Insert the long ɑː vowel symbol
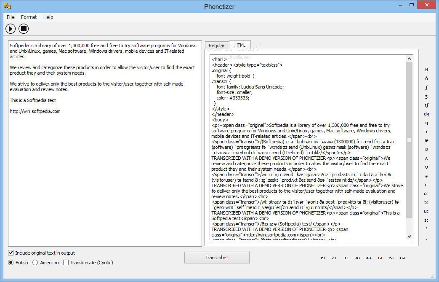The height and width of the screenshot is (282, 439). [x=426, y=194]
